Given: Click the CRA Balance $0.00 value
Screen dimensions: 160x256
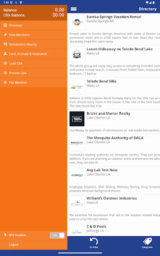Looking at the screenshot, I should tap(58, 15).
